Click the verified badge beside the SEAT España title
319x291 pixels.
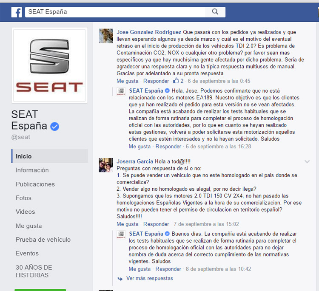click(x=55, y=127)
